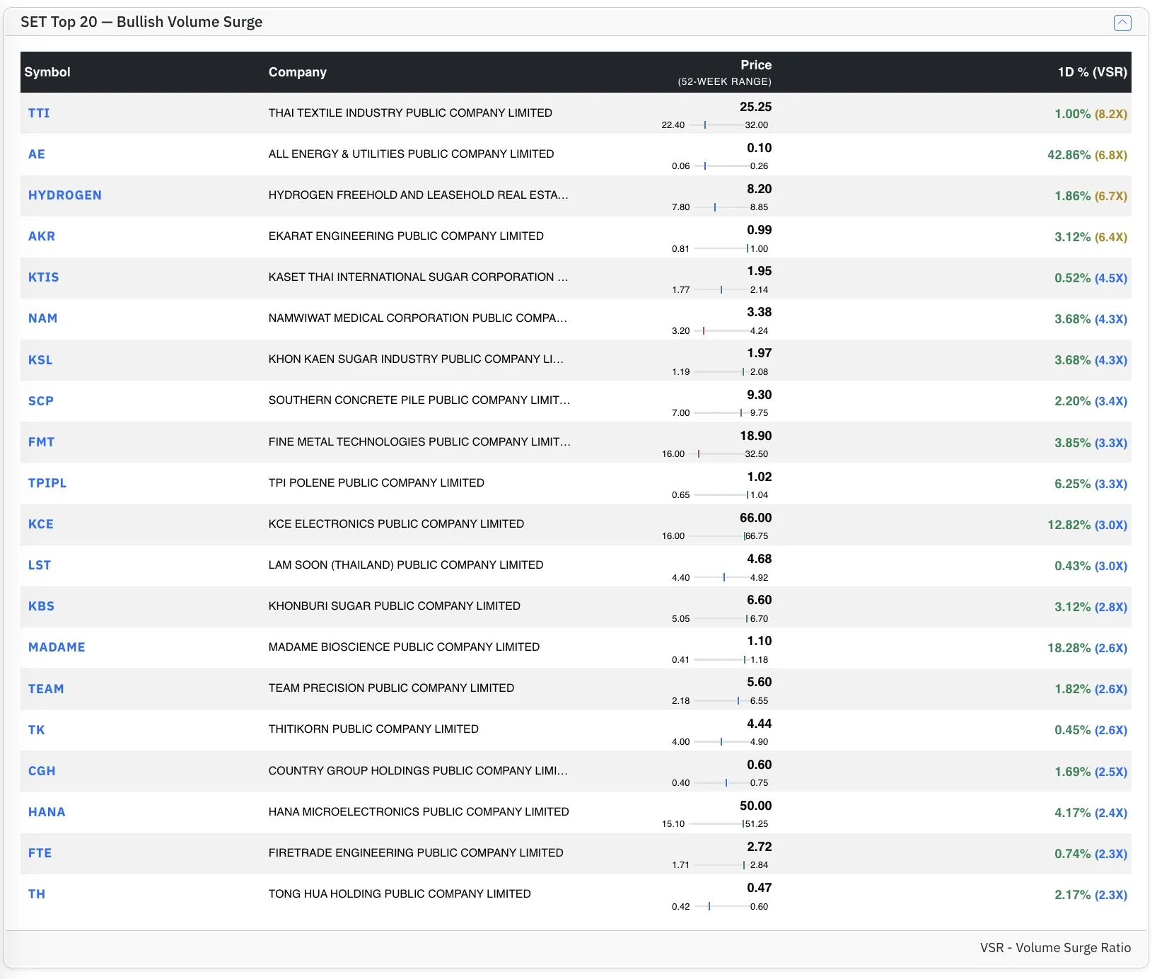Select Madame Bioscience company name
Image resolution: width=1157 pixels, height=979 pixels.
(404, 647)
